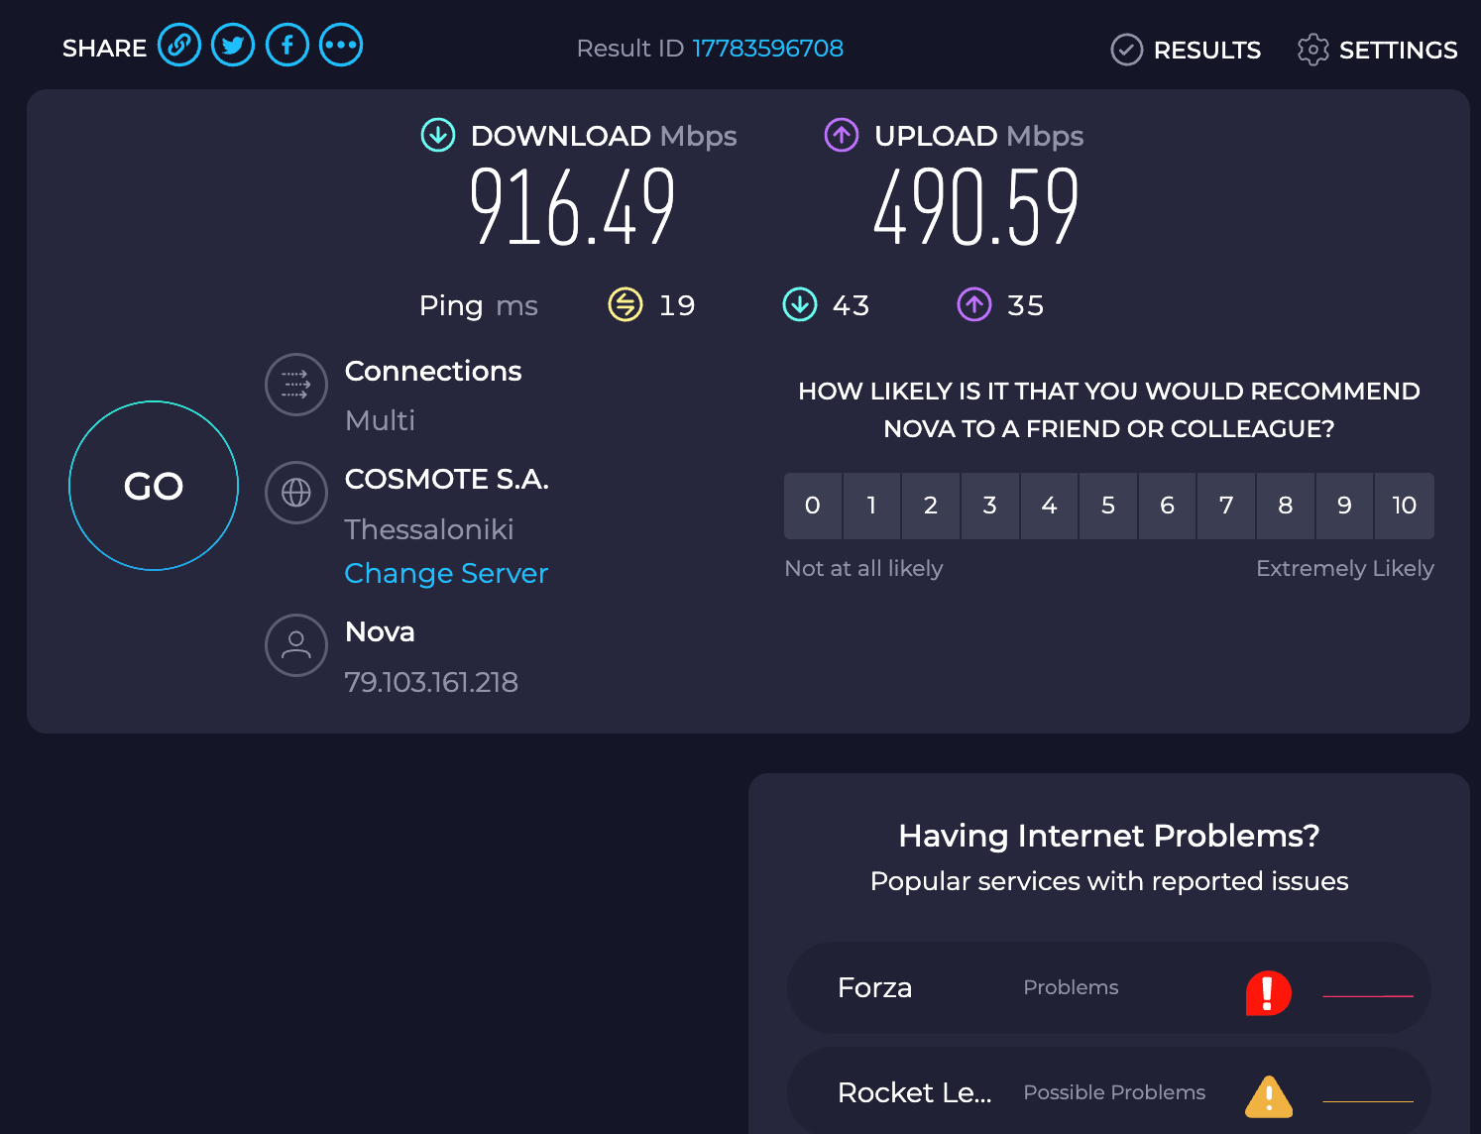
Task: Rate recommendation score 7
Action: coord(1226,506)
